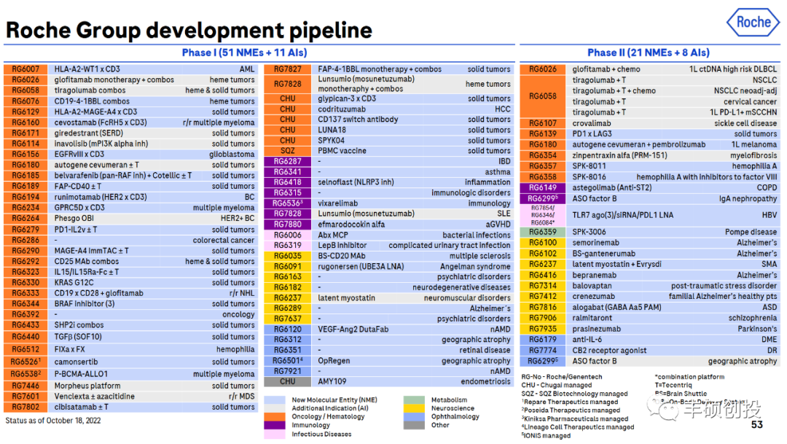Open the Phase I (51 NMEs + 11 AIs) header

click(x=260, y=52)
